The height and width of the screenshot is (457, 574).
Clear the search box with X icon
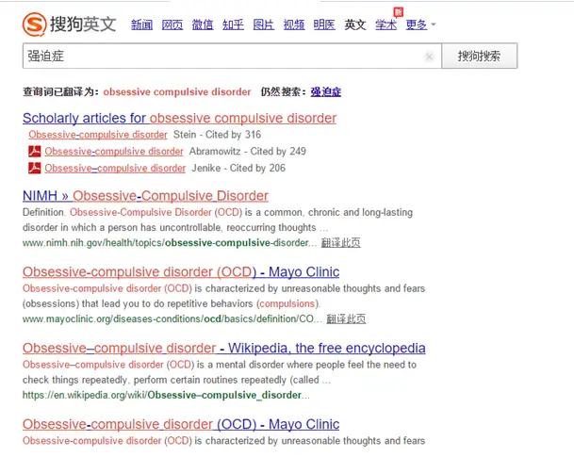429,57
